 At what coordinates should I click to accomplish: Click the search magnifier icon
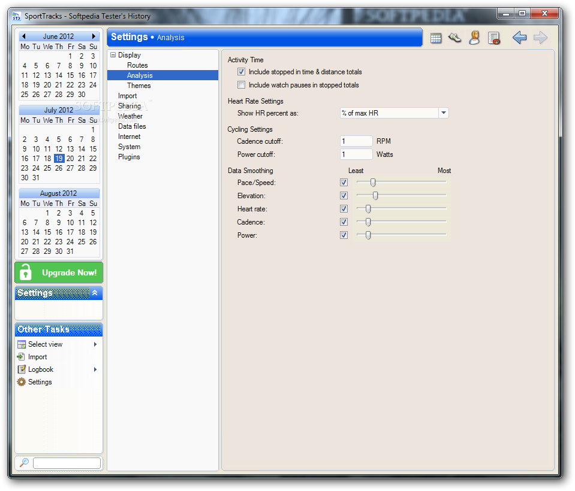pyautogui.click(x=24, y=462)
